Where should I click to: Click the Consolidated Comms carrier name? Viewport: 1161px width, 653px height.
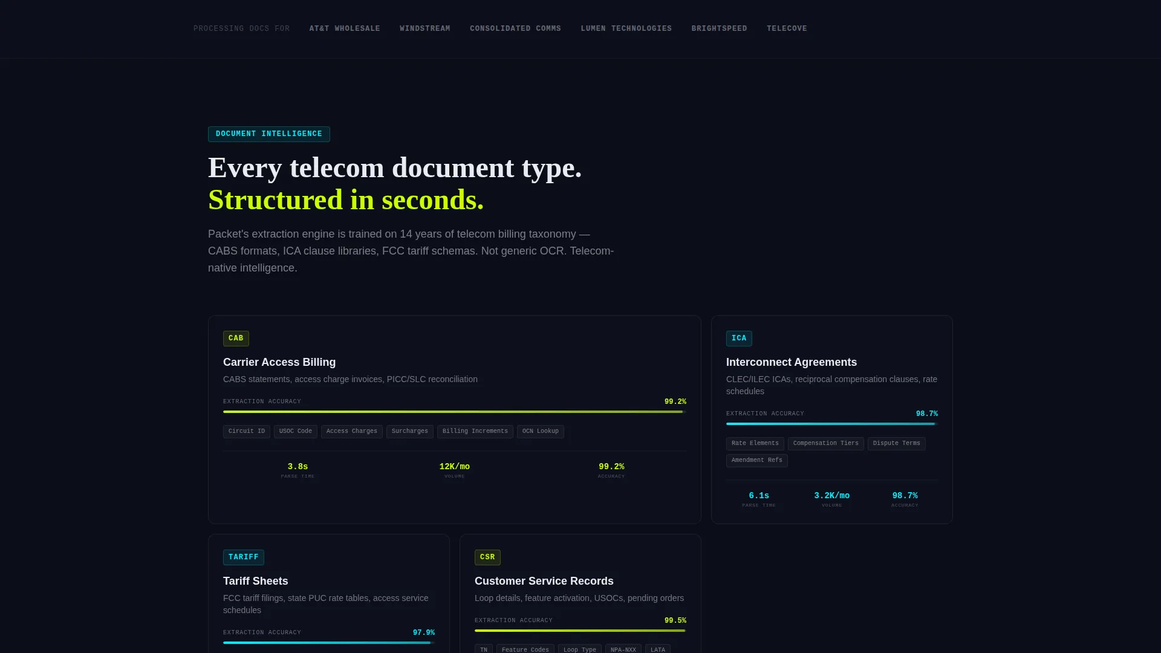click(515, 28)
